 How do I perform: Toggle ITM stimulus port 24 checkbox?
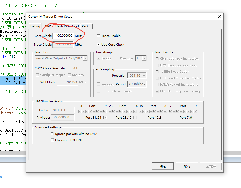click(105, 111)
